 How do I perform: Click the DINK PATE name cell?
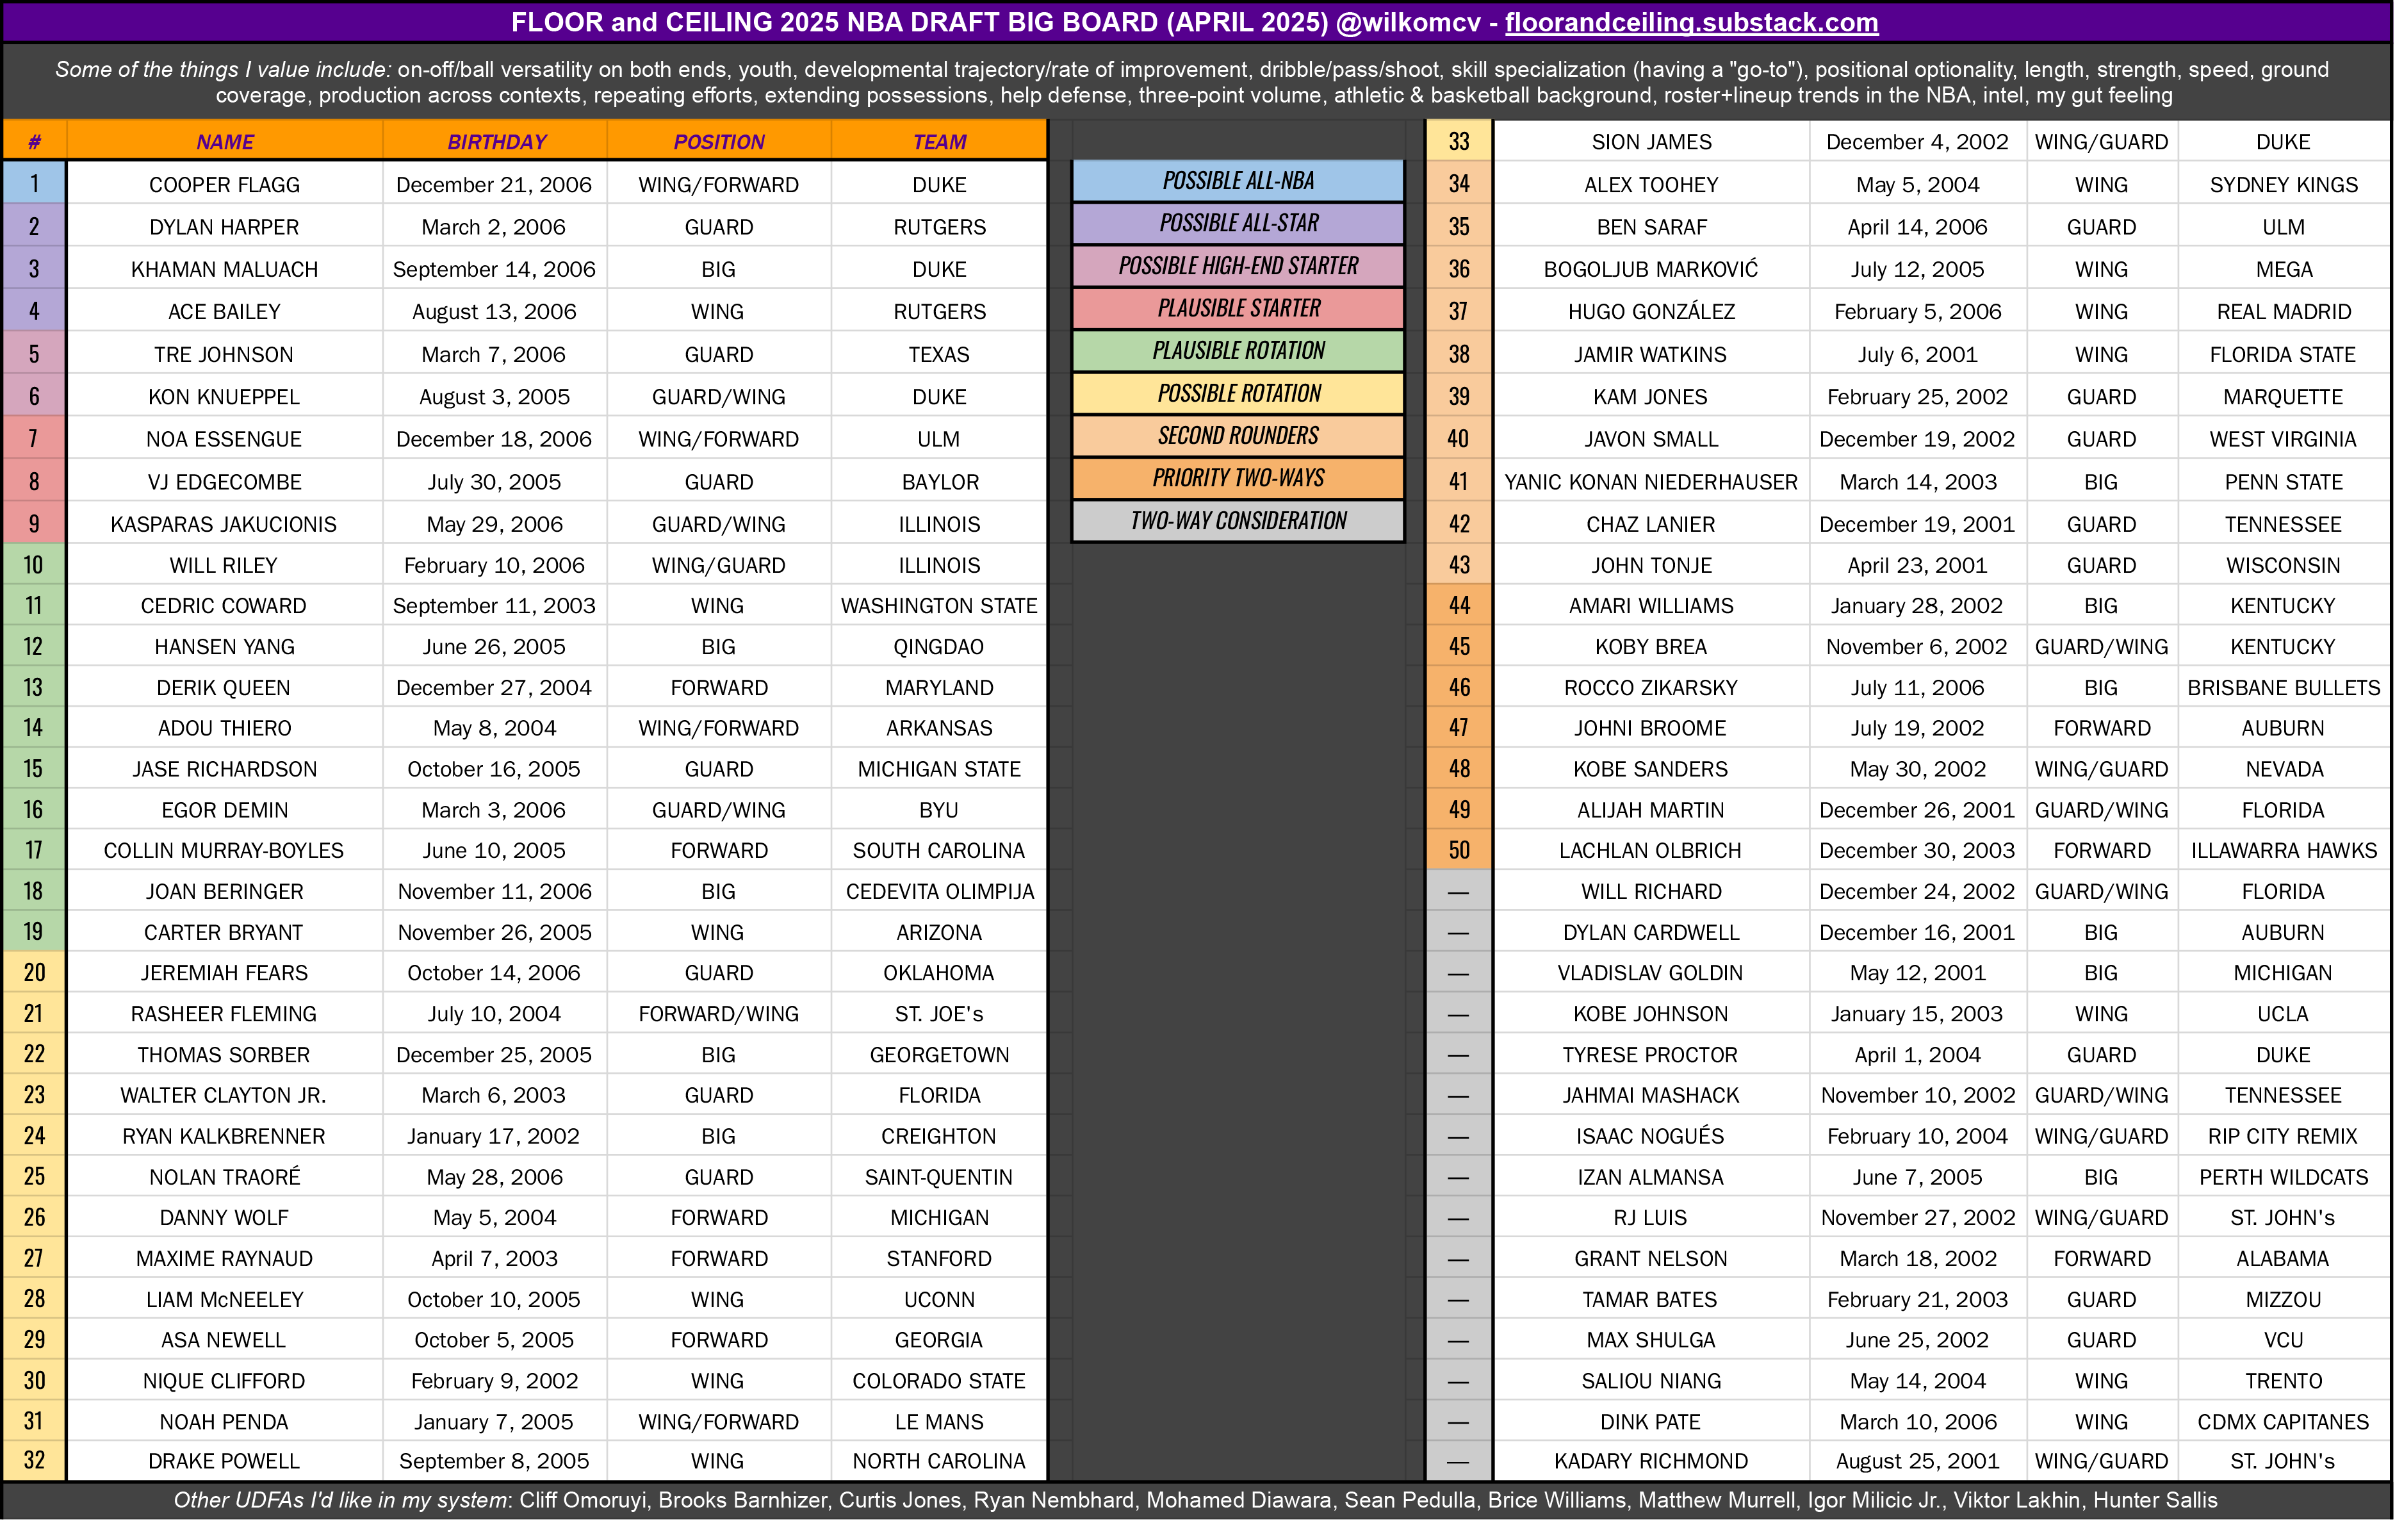pos(1651,1422)
